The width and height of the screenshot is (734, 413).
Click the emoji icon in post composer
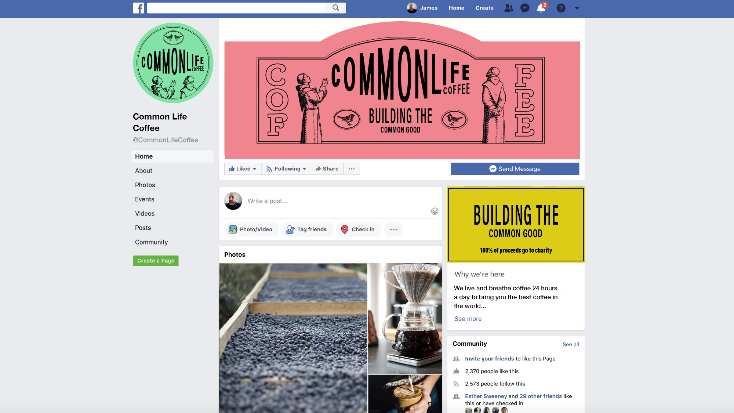[435, 211]
